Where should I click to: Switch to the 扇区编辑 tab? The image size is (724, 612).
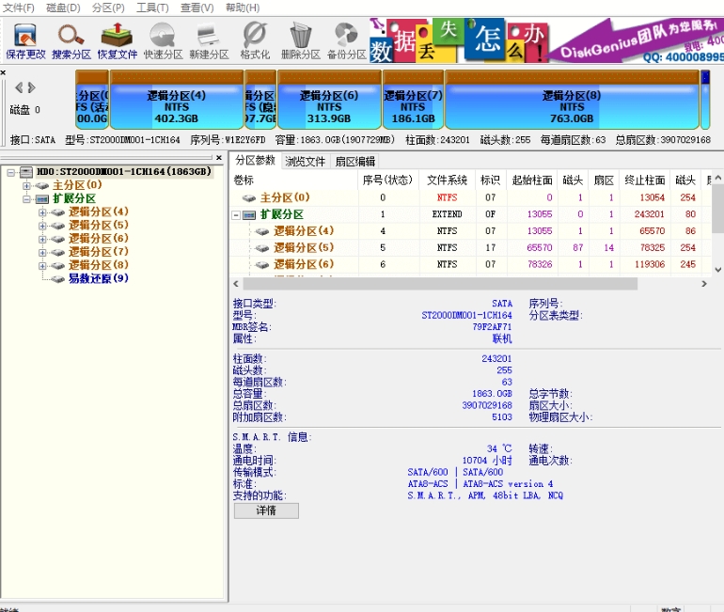355,162
